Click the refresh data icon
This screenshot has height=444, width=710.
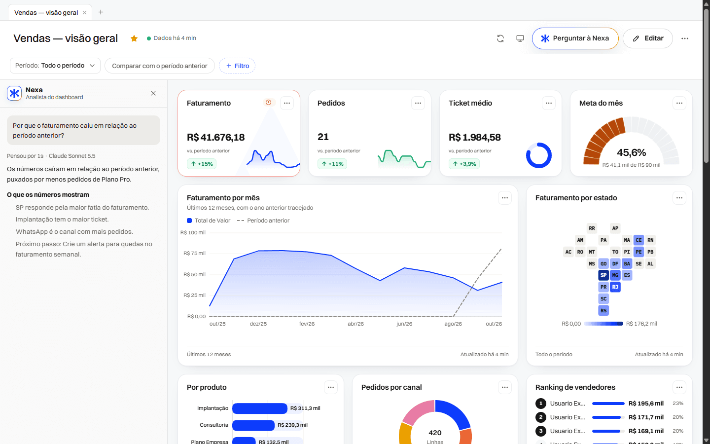500,38
